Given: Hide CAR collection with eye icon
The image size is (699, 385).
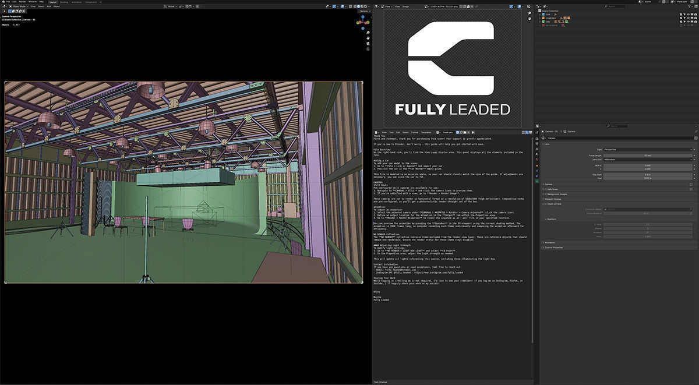Looking at the screenshot, I should click(x=688, y=14).
